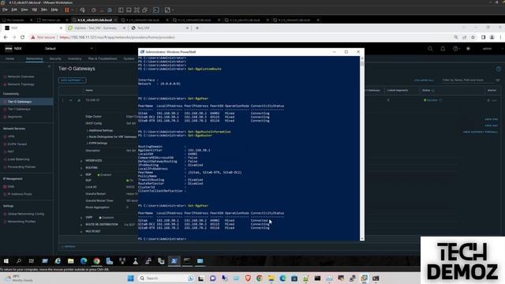The height and width of the screenshot is (284, 505).
Task: Click the VMware console view terminal icon
Action: point(156,10)
